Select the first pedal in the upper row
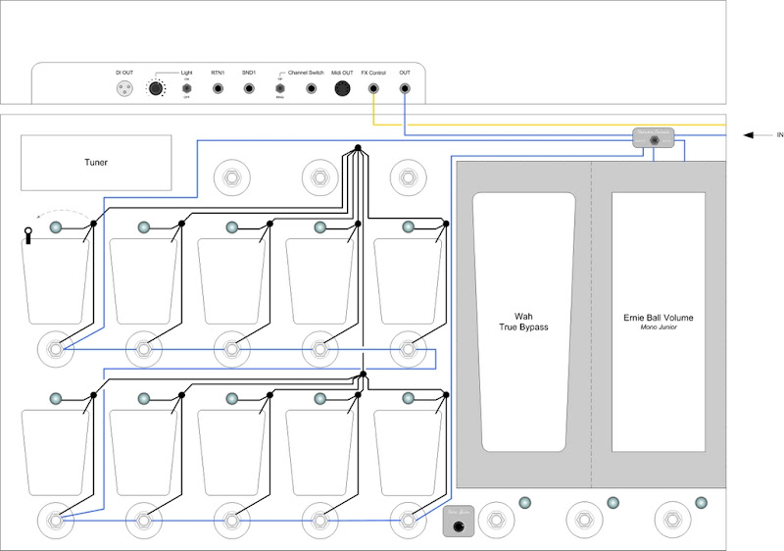784x551 pixels. 55,281
